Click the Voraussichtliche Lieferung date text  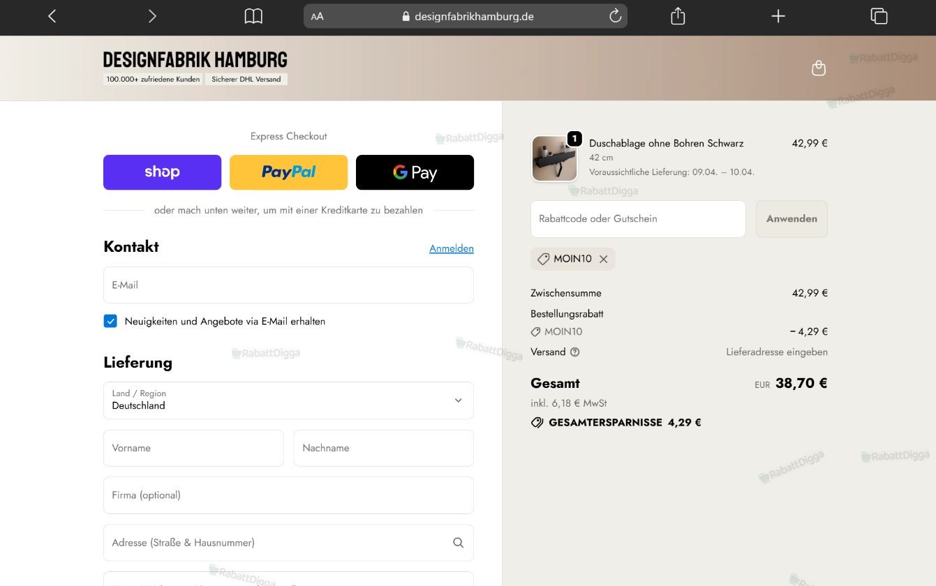(x=671, y=172)
